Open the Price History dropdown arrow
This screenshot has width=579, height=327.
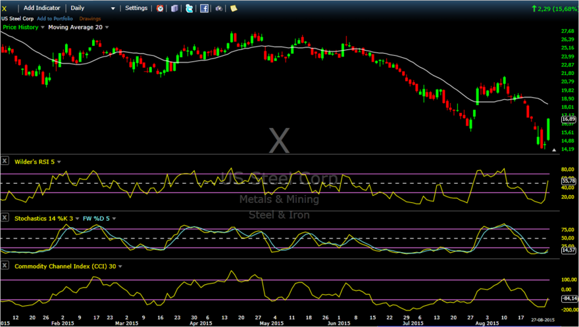[x=43, y=28]
